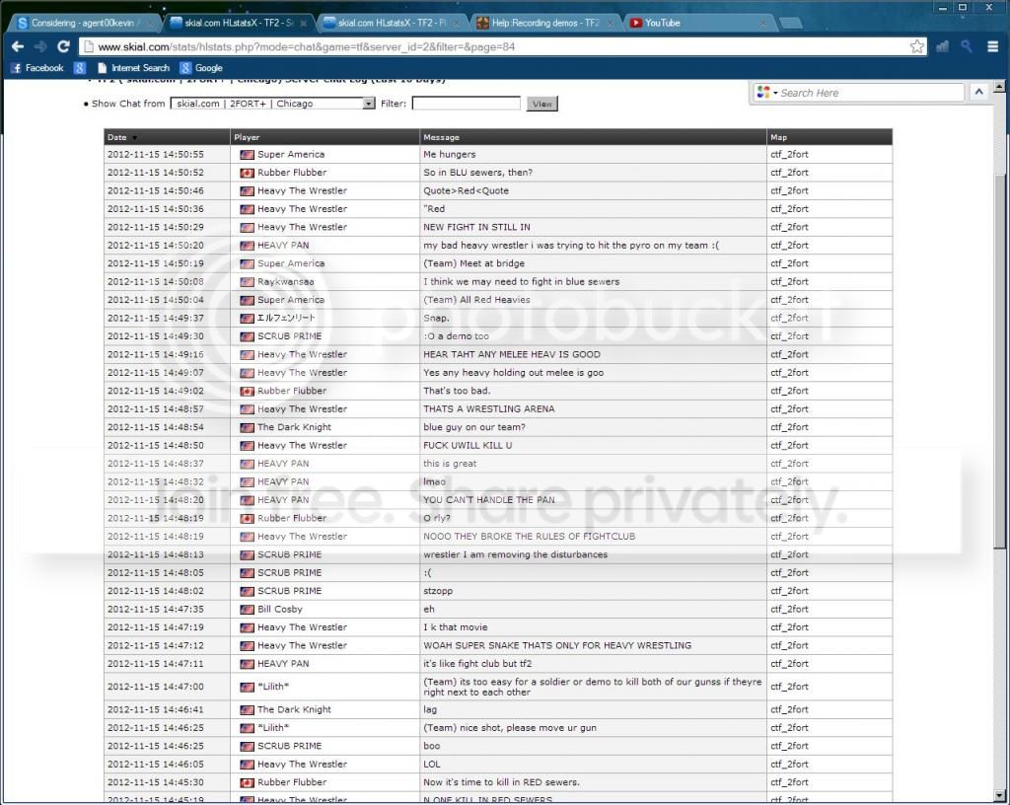Screen dimensions: 1010x805
Task: Open player The Dark Knight at 14:48:54
Action: 294,427
